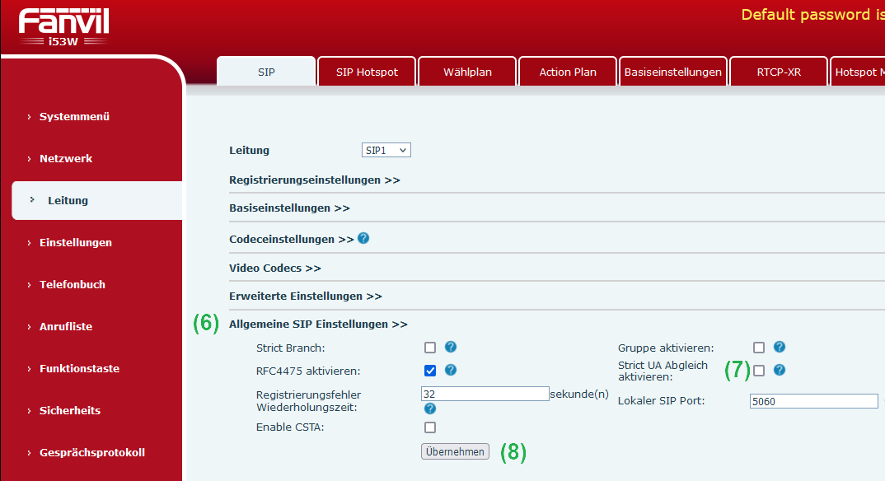This screenshot has width=885, height=481.
Task: Click the Enable CSTA label
Action: 290,427
